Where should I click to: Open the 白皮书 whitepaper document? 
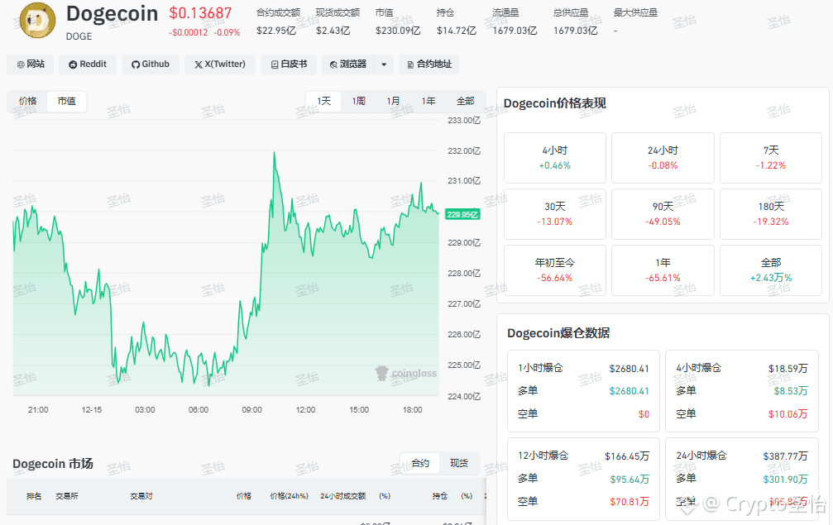tap(288, 64)
